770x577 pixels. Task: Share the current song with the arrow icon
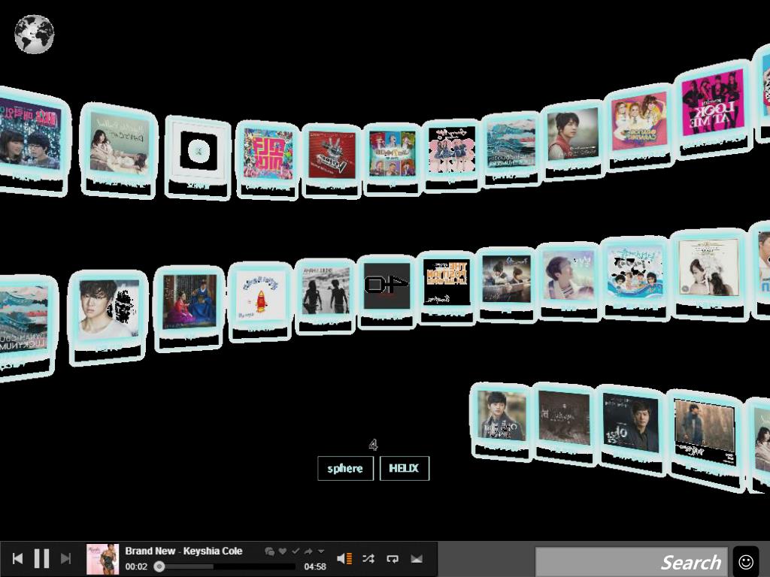pos(308,551)
